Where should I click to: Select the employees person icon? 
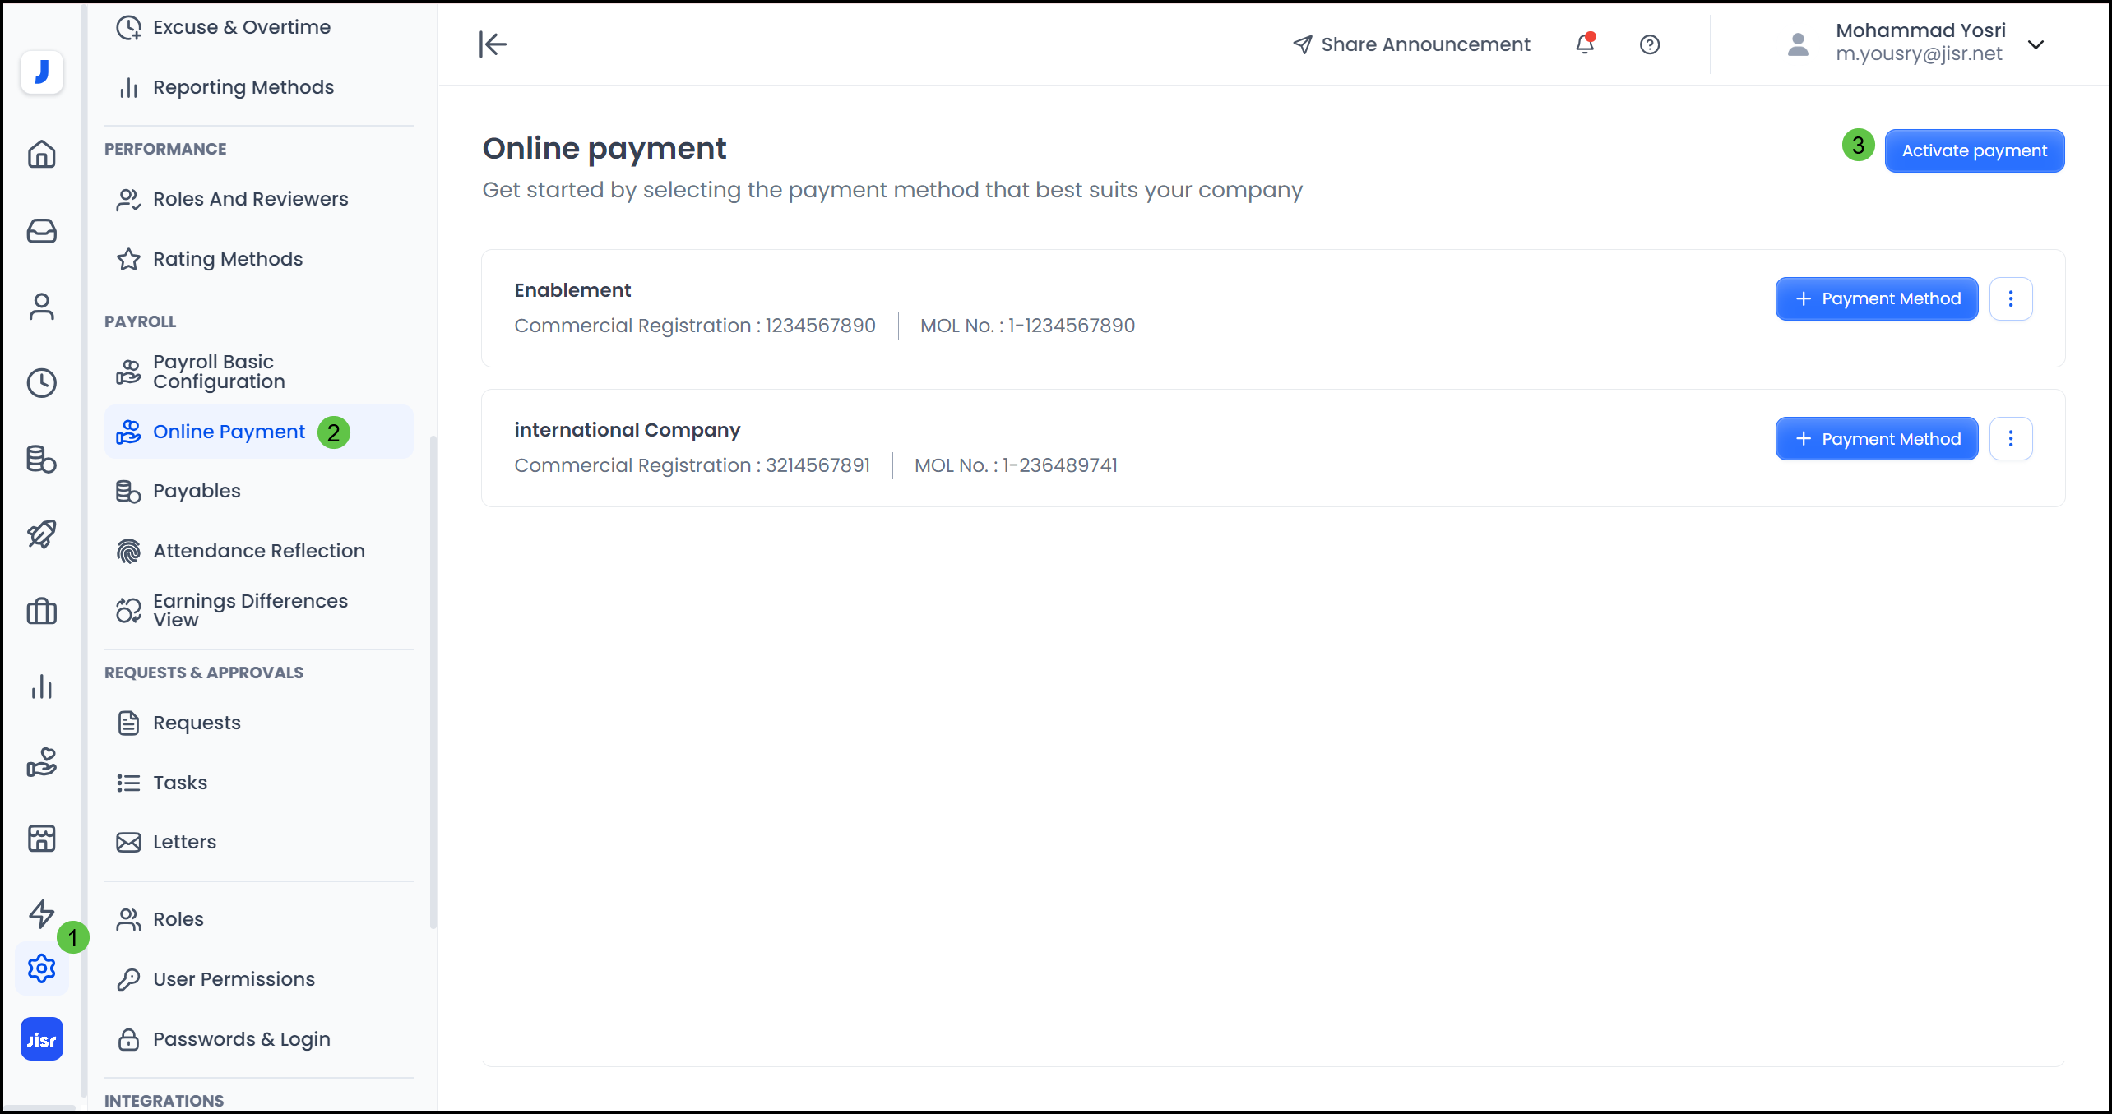[x=41, y=306]
